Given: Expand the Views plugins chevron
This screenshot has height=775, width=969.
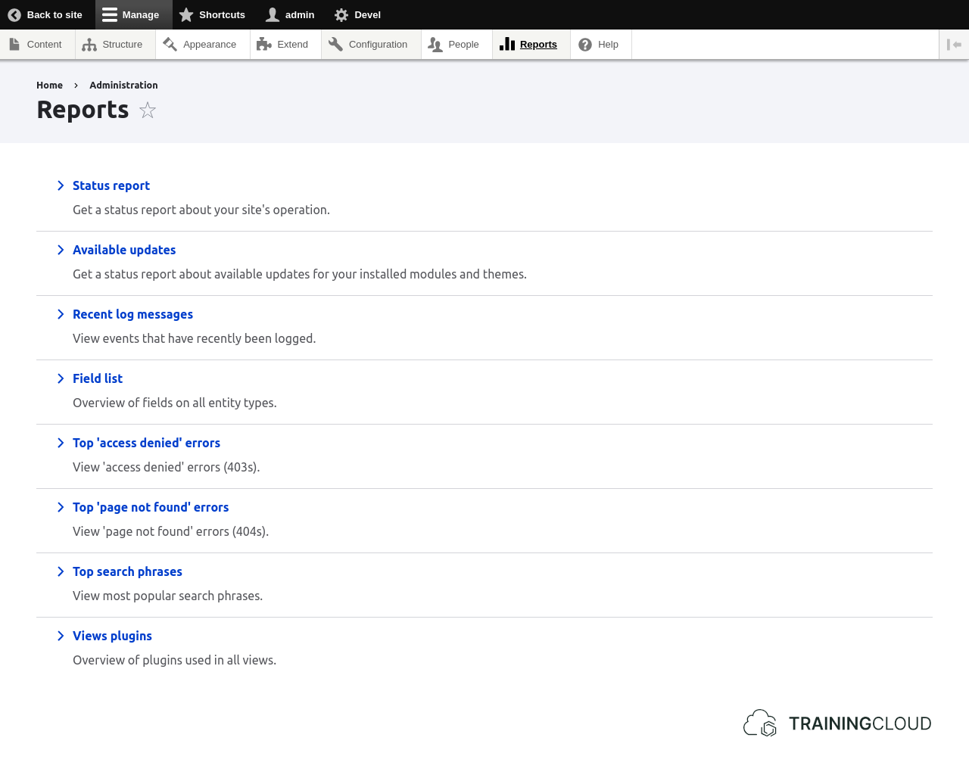Looking at the screenshot, I should pyautogui.click(x=61, y=636).
